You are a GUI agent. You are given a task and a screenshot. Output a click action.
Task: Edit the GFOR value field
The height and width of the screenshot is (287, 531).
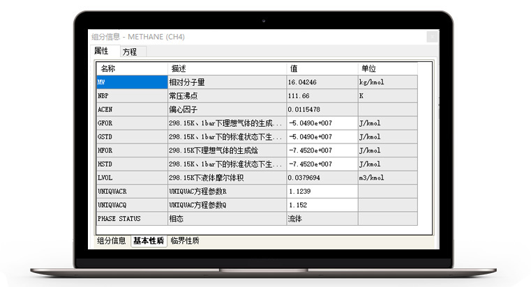point(322,123)
